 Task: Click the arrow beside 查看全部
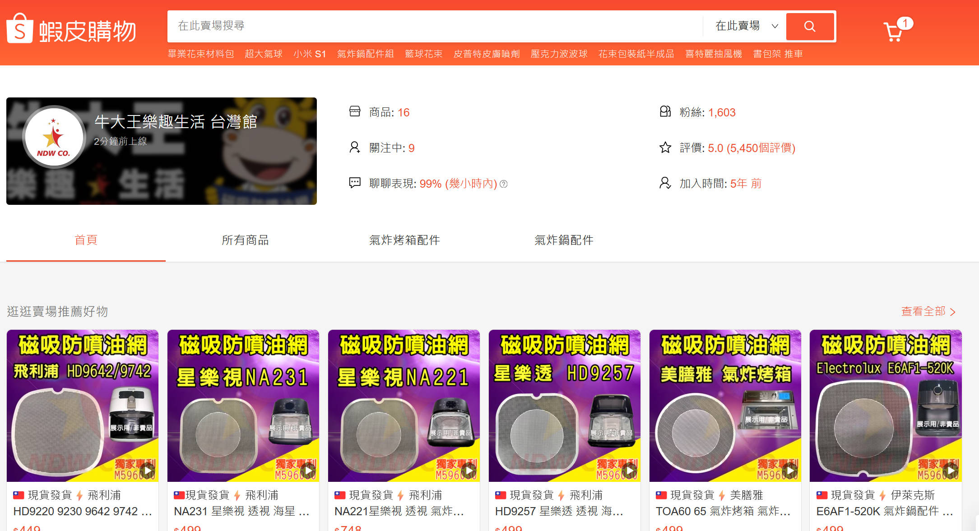tap(953, 312)
